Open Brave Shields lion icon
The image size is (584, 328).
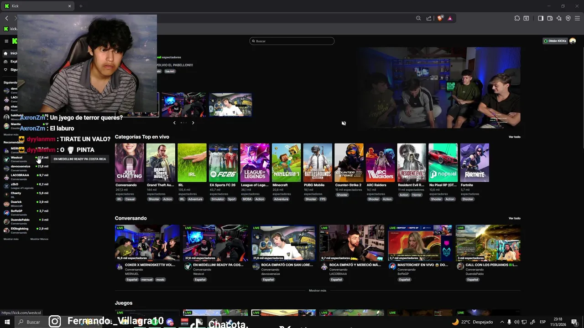click(x=440, y=18)
